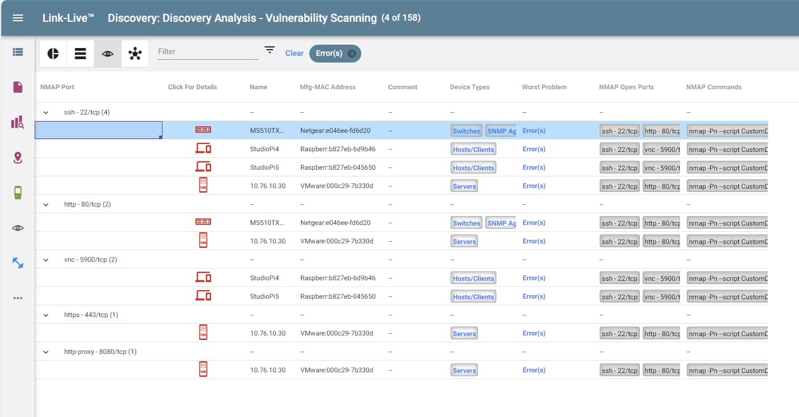Screen dimensions: 799x417
Task: Click inside the Filter input field
Action: tap(207, 51)
